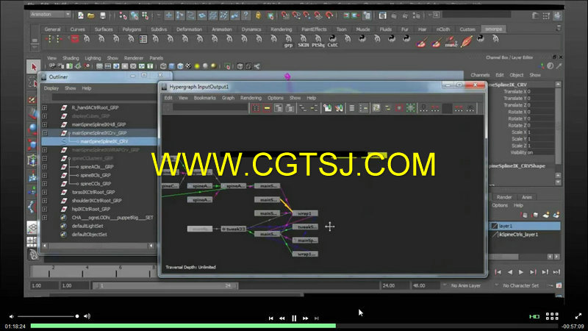This screenshot has height=331, width=588.
Task: Select the Anim layer tab
Action: 527,197
